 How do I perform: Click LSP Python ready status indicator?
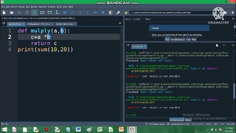(155, 124)
